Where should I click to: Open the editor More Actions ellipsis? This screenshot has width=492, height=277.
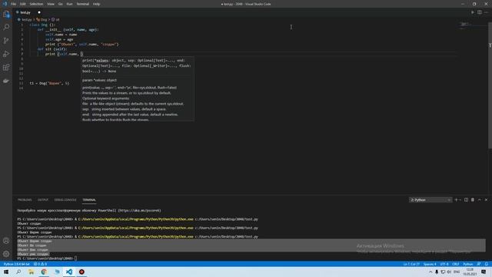486,12
